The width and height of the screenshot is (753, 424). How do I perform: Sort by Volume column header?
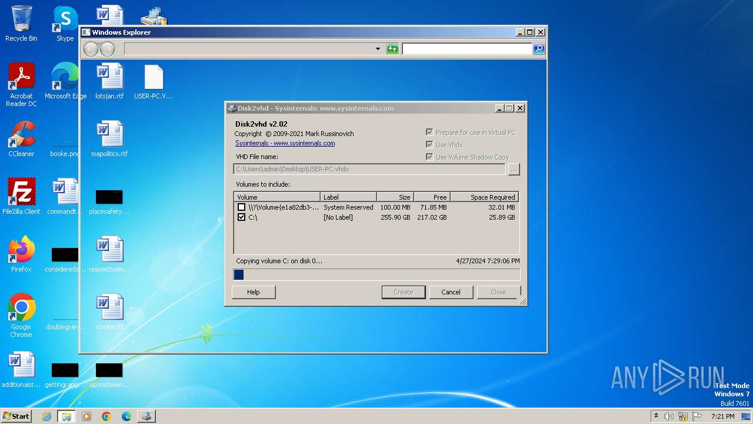point(277,197)
